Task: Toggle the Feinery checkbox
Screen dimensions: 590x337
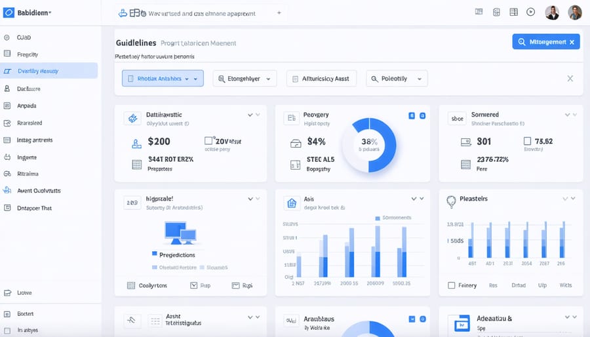Action: 452,285
